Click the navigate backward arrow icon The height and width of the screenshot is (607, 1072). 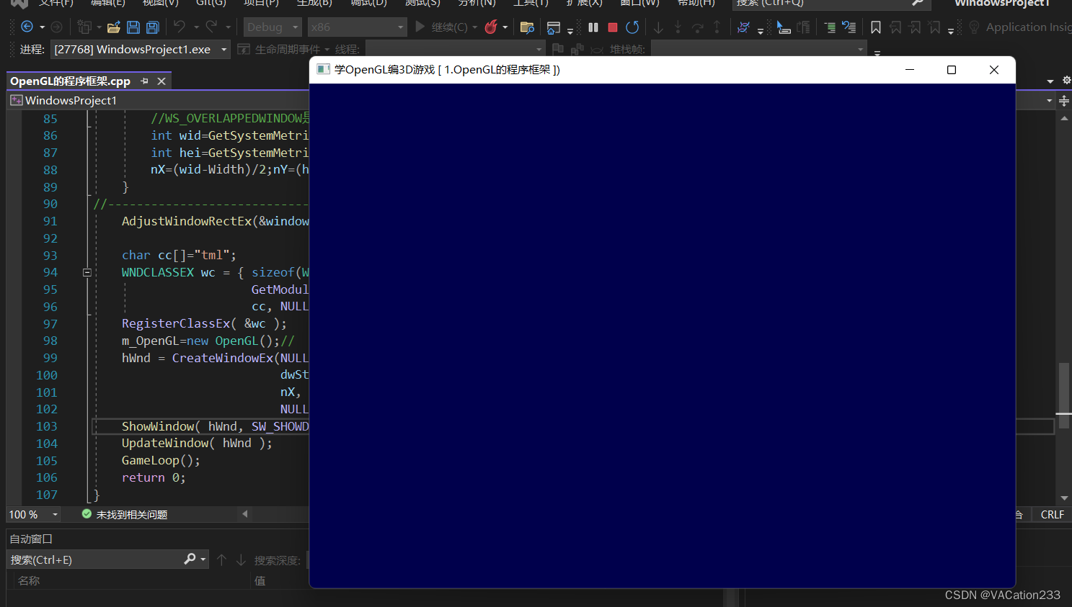[27, 27]
